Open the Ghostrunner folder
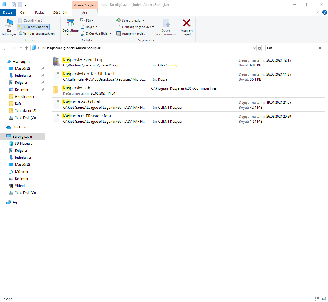Screen dimensions: 328x302 tap(24, 97)
